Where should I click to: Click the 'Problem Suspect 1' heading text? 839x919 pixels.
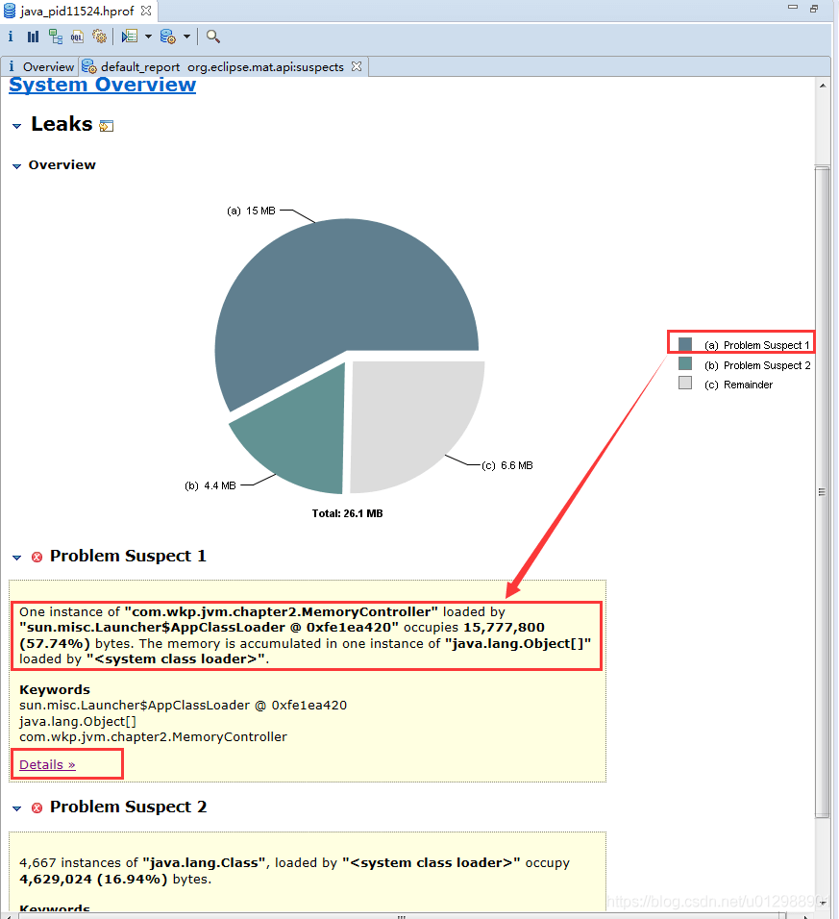[x=128, y=556]
